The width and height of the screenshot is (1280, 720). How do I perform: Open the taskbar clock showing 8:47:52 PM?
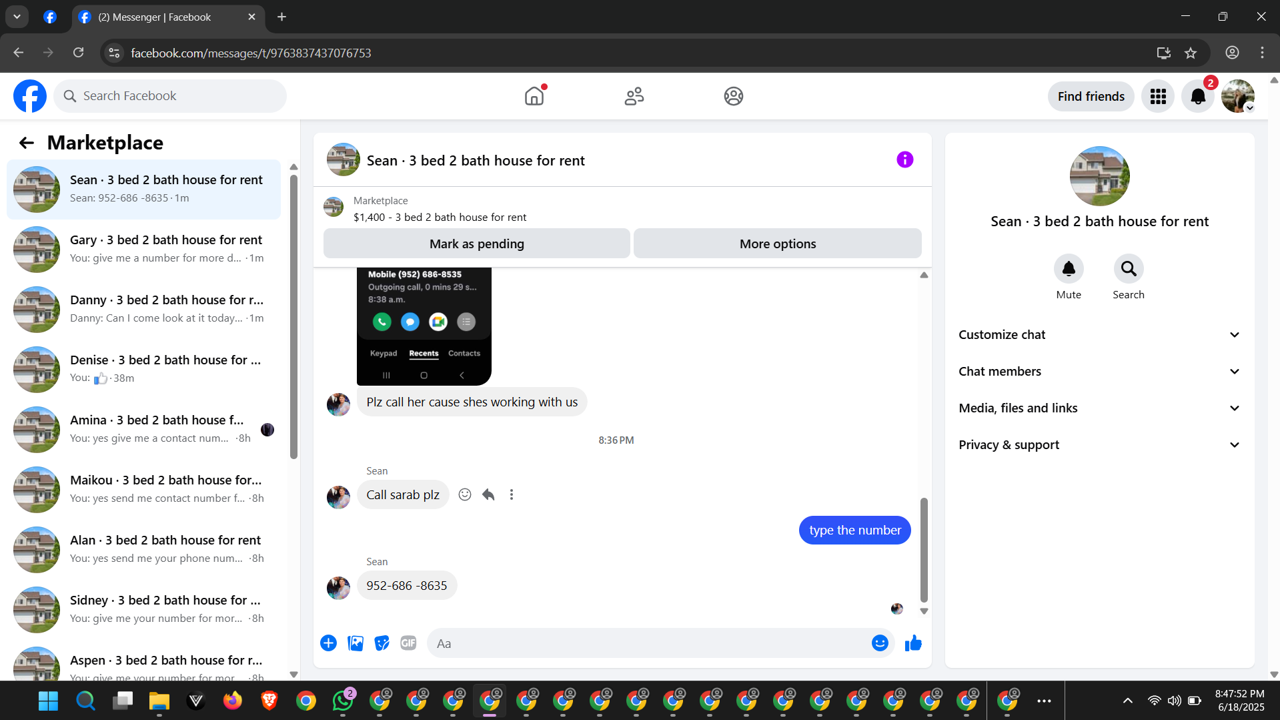[x=1240, y=700]
